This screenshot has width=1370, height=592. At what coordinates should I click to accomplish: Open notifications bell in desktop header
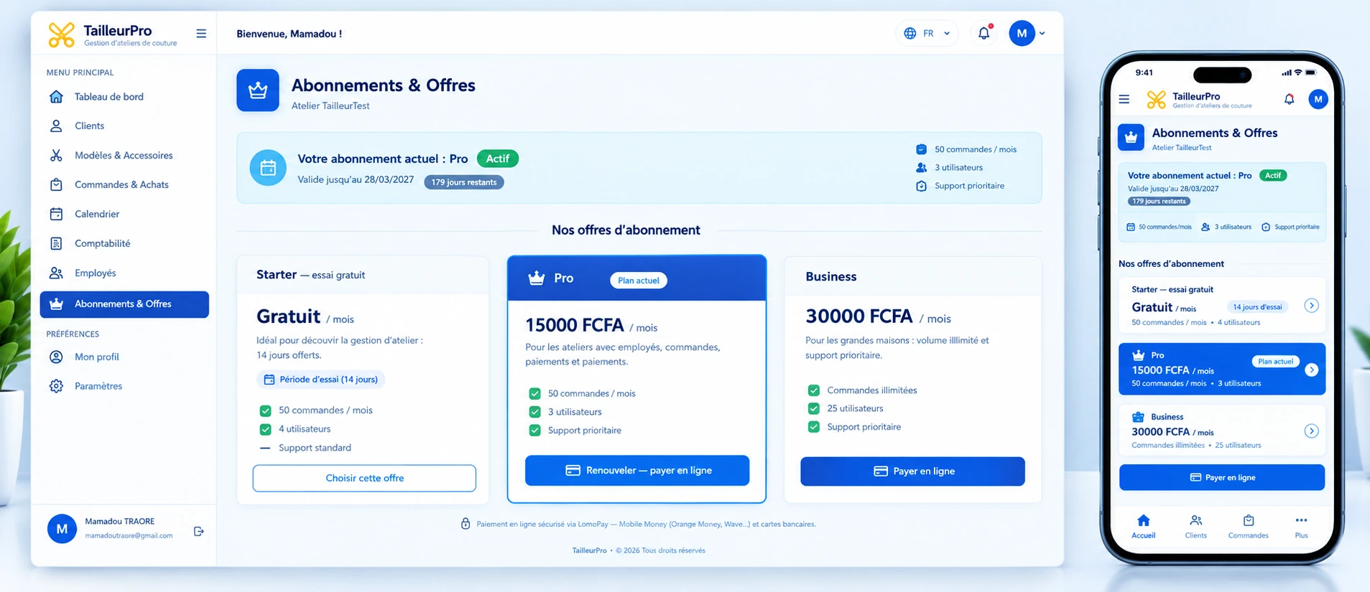coord(984,33)
